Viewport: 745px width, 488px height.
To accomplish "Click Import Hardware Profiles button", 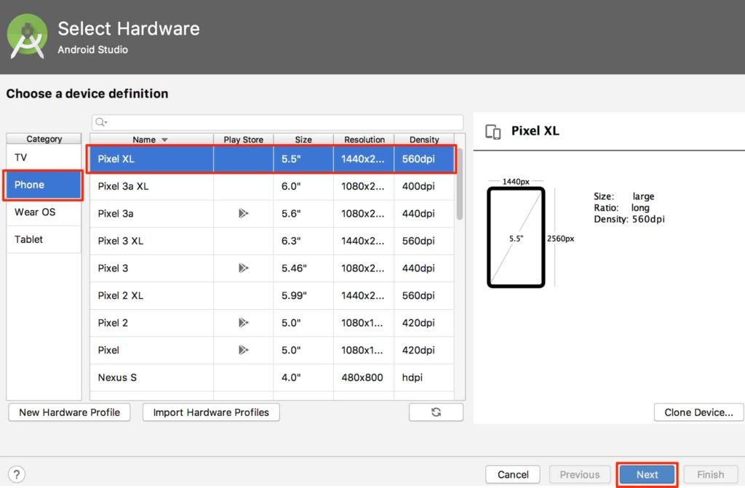I will (211, 412).
